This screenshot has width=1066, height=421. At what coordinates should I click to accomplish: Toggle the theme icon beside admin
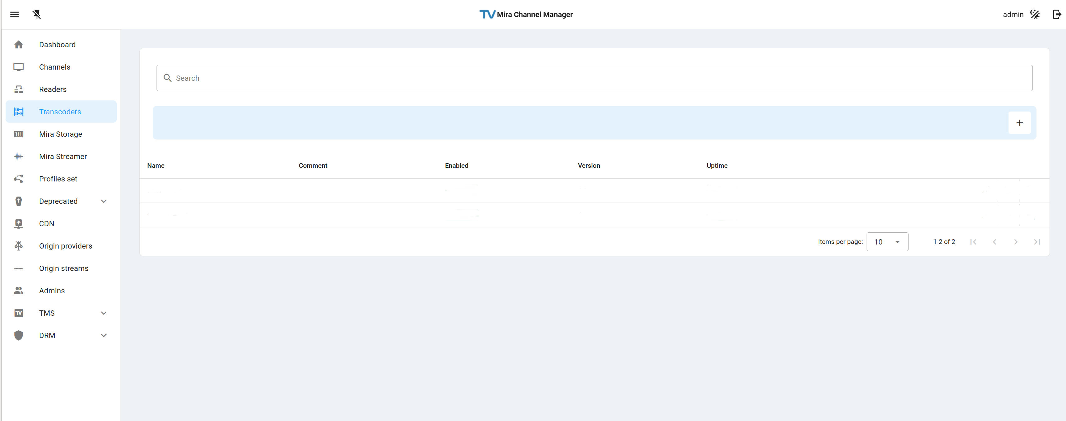tap(1035, 15)
